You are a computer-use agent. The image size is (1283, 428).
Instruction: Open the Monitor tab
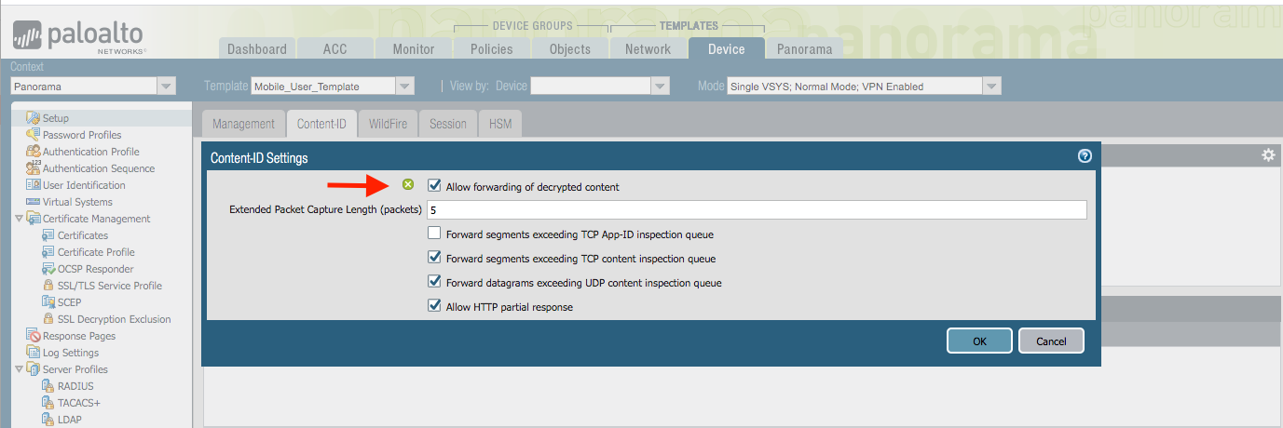coord(413,49)
